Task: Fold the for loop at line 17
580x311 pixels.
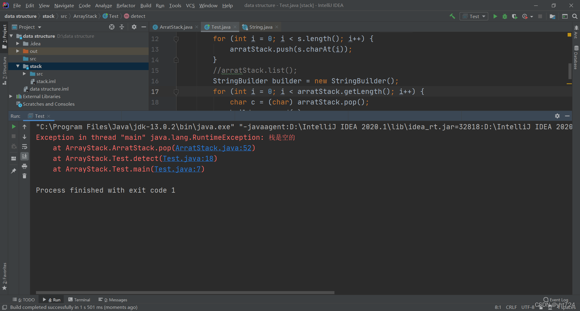Action: (x=176, y=92)
